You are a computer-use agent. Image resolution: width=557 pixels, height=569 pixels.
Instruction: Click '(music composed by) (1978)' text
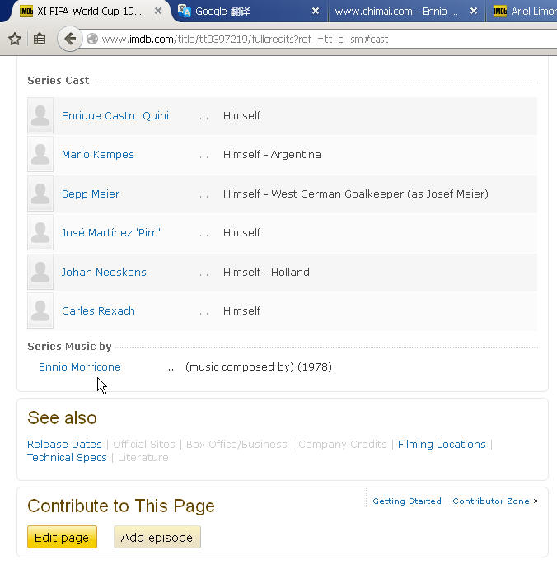coord(259,367)
